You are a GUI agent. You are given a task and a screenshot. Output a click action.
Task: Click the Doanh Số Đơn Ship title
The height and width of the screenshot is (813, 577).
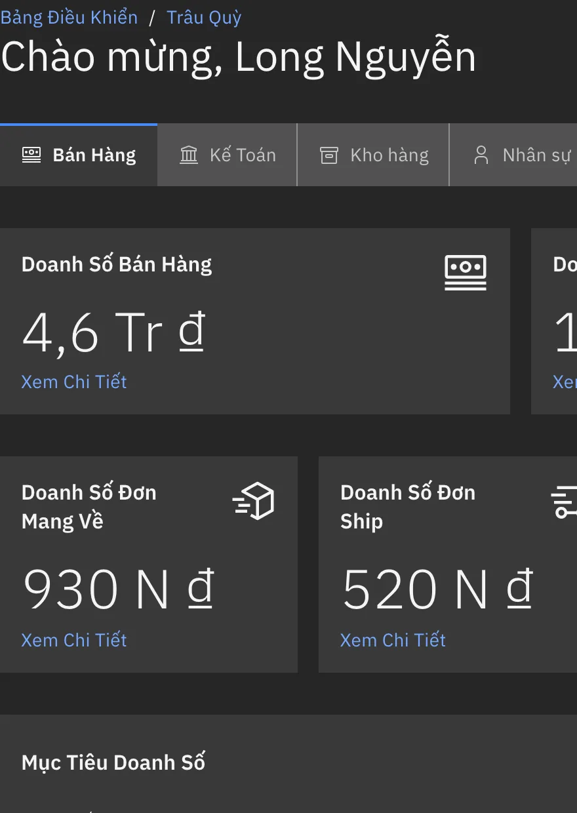click(408, 507)
